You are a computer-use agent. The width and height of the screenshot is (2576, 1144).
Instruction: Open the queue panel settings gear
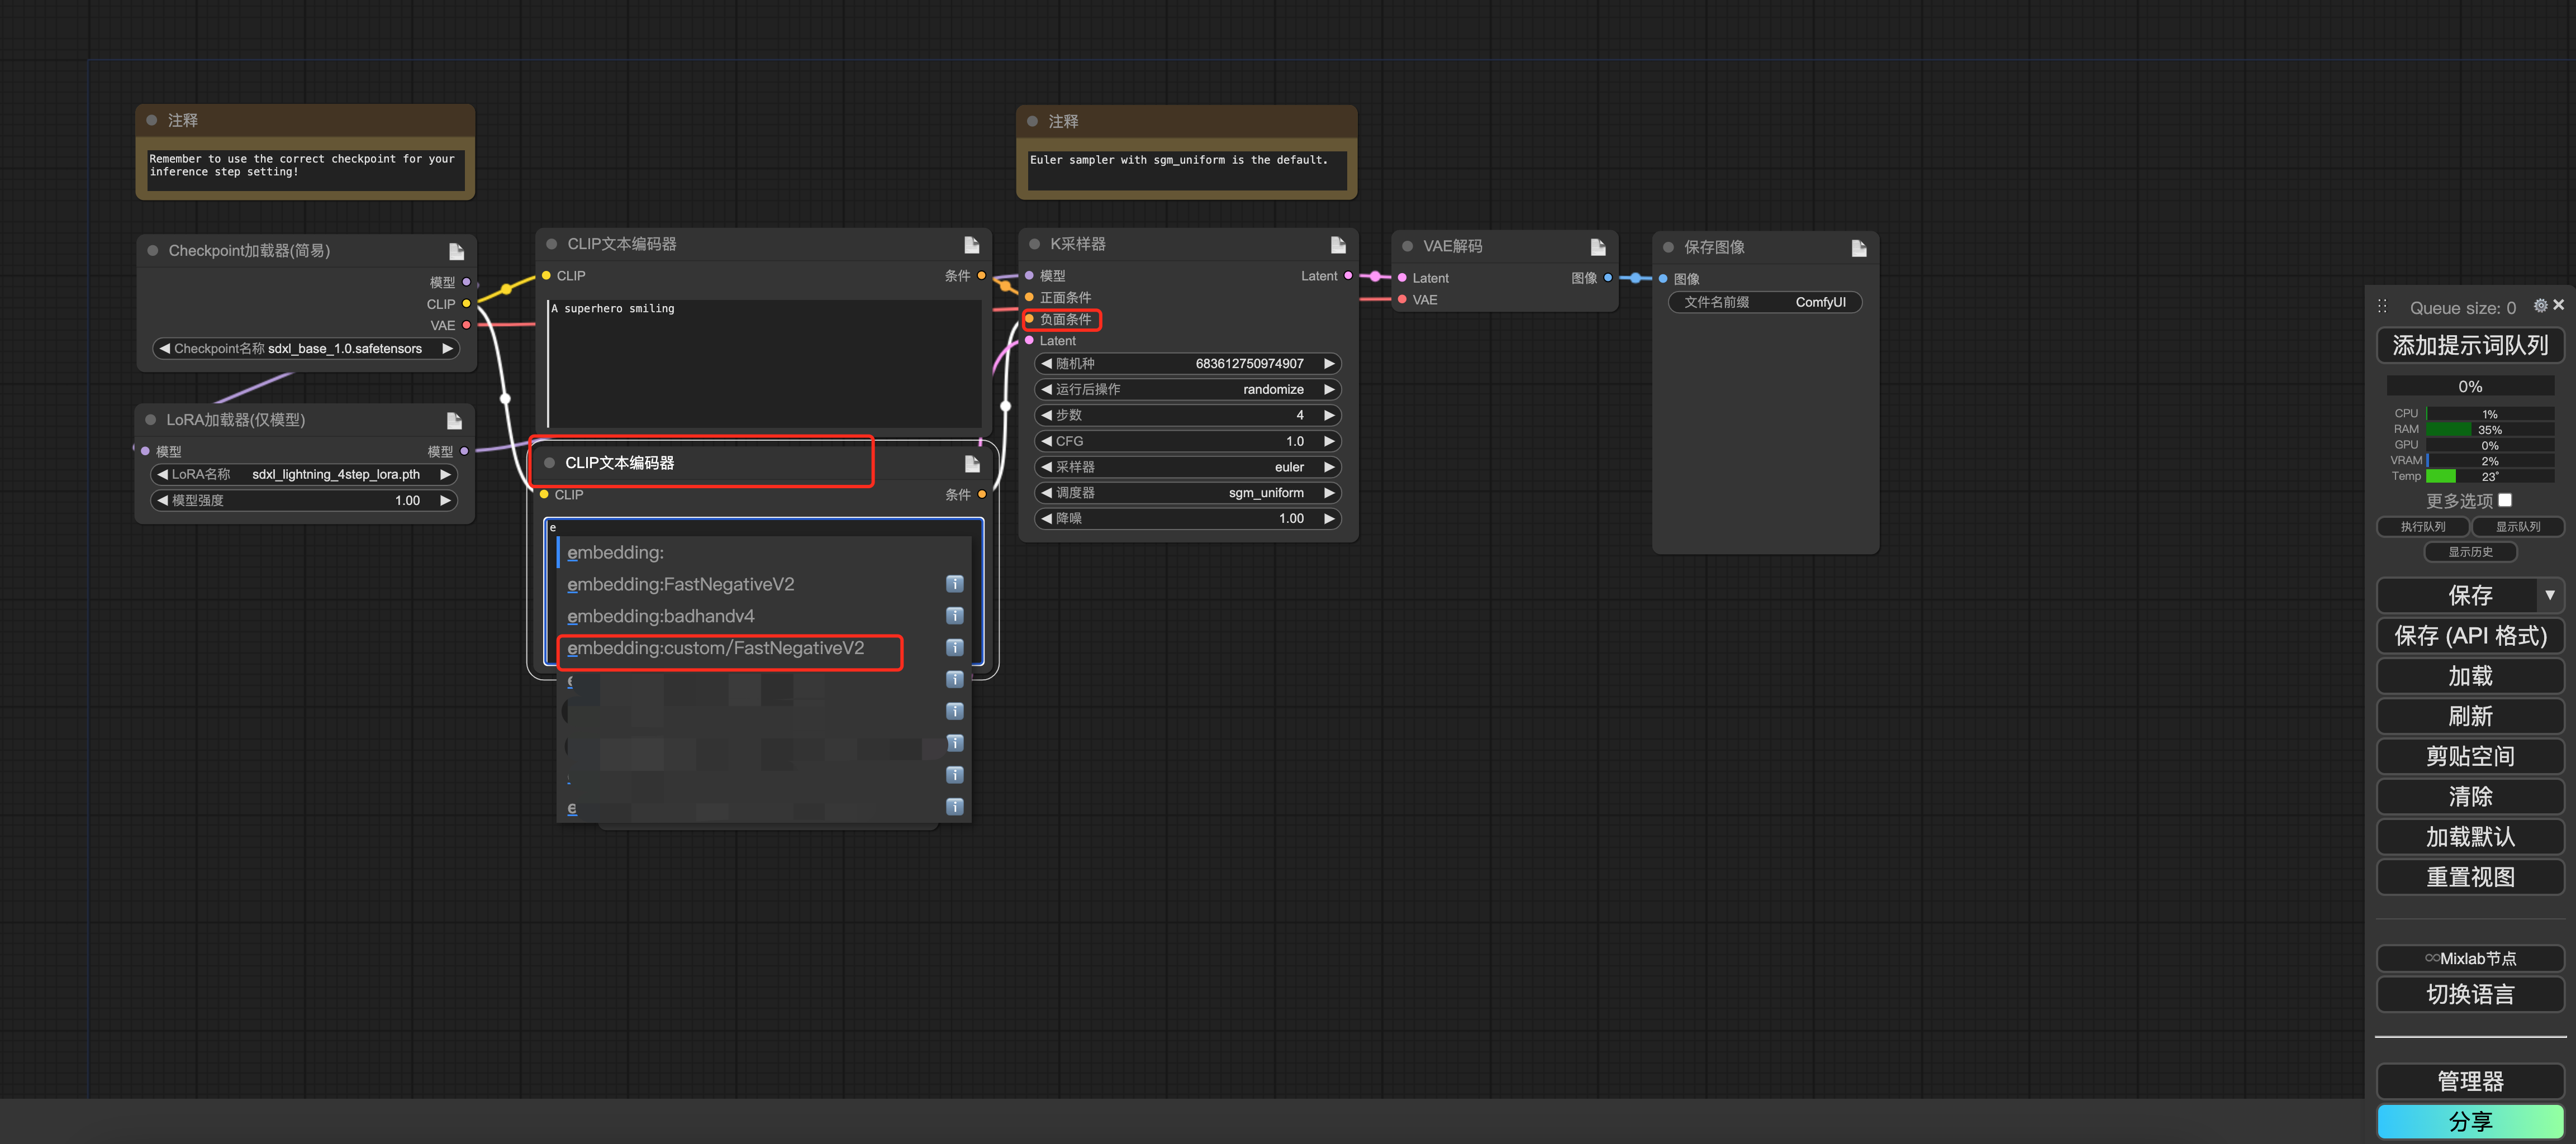tap(2540, 305)
